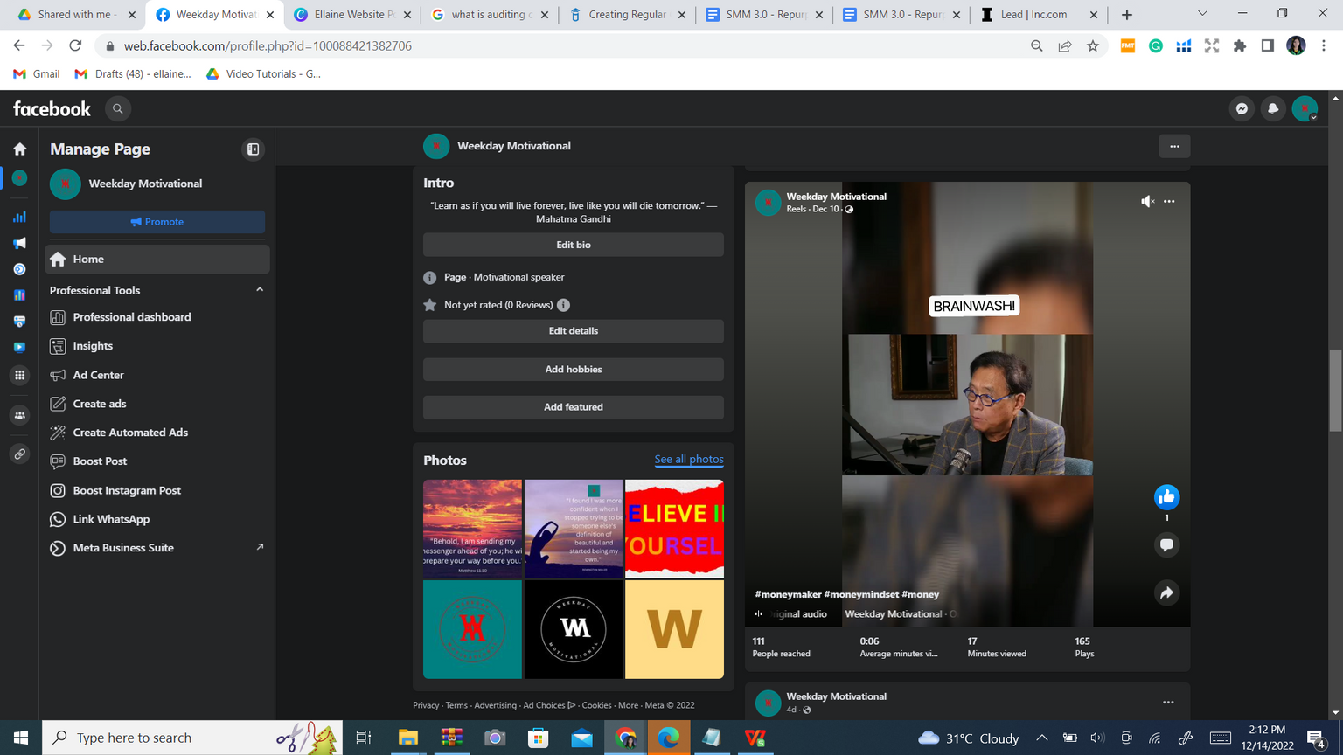Screen dimensions: 1343x755
Task: Open reel post options three dots
Action: 1169,202
